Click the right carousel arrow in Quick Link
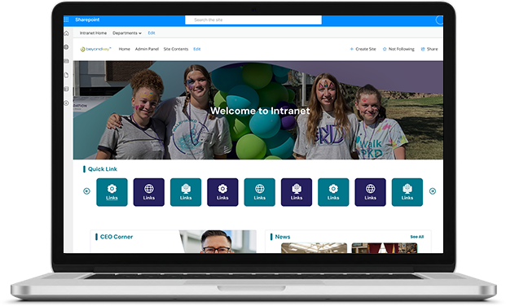 (x=433, y=191)
